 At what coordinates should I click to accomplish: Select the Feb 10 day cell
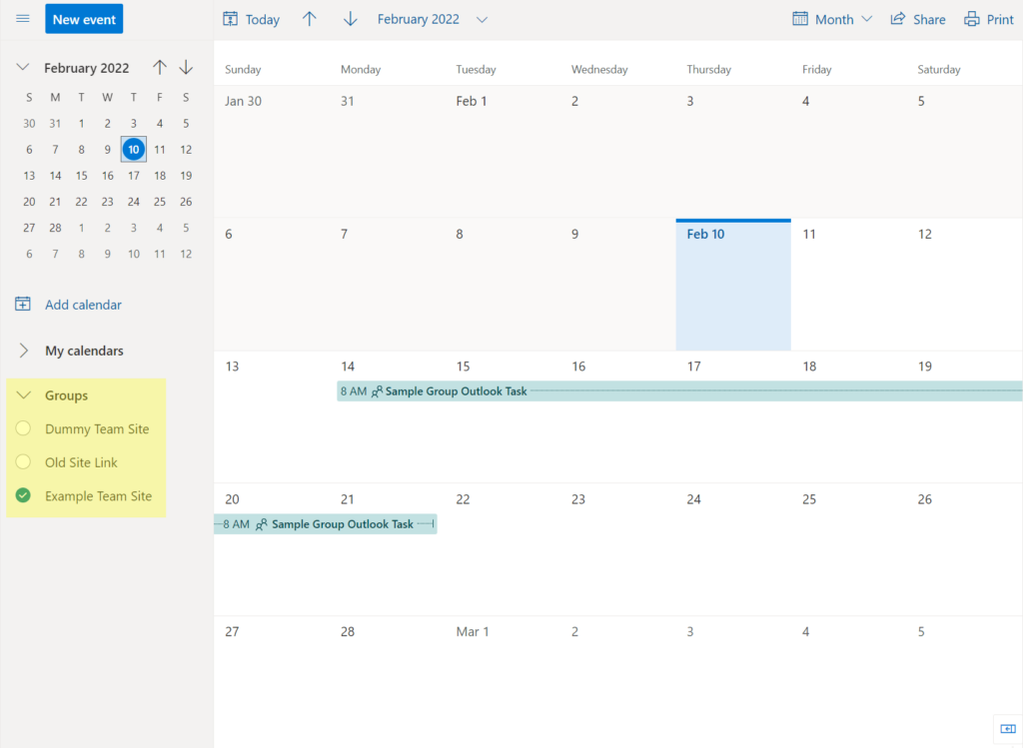(733, 285)
